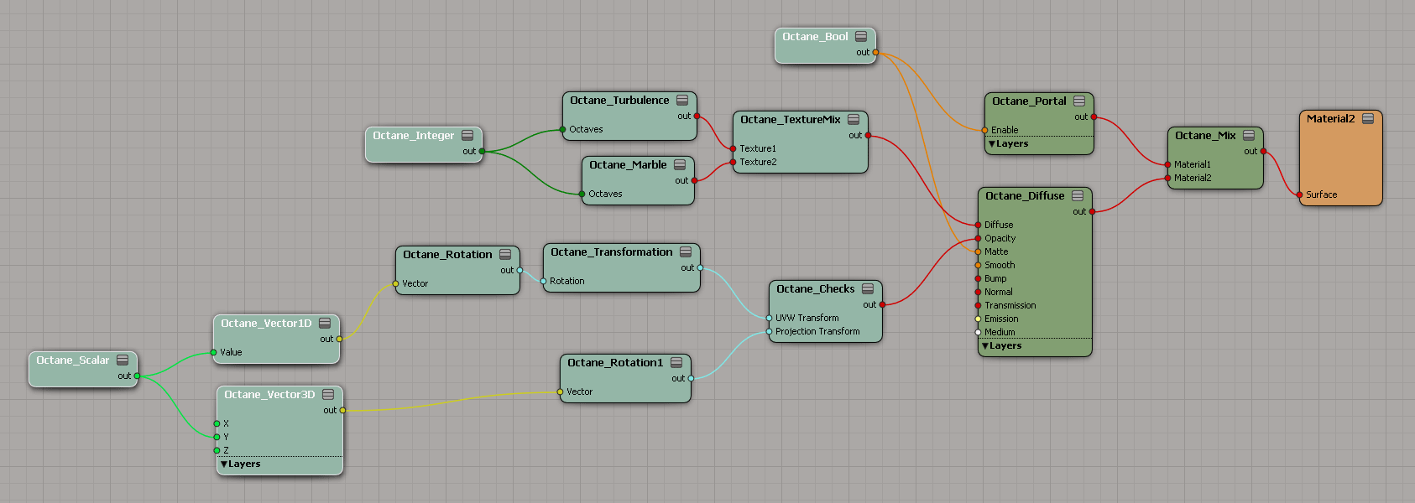Click the Texture1 input port on Octane_TextureMix
This screenshot has width=1415, height=503.
[x=733, y=148]
